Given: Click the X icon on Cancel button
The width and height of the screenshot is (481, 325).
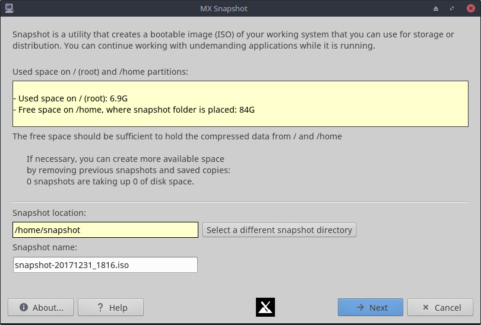Looking at the screenshot, I should pos(426,308).
